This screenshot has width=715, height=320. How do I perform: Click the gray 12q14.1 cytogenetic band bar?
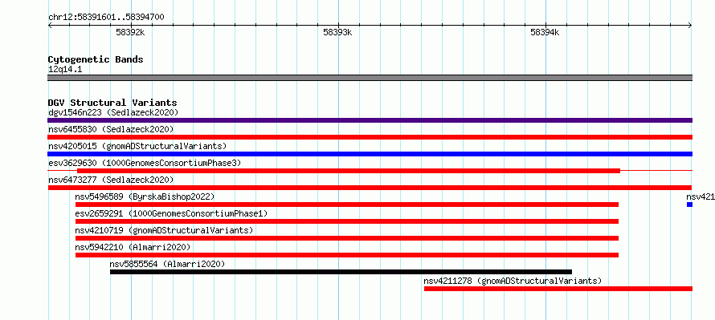(x=370, y=78)
